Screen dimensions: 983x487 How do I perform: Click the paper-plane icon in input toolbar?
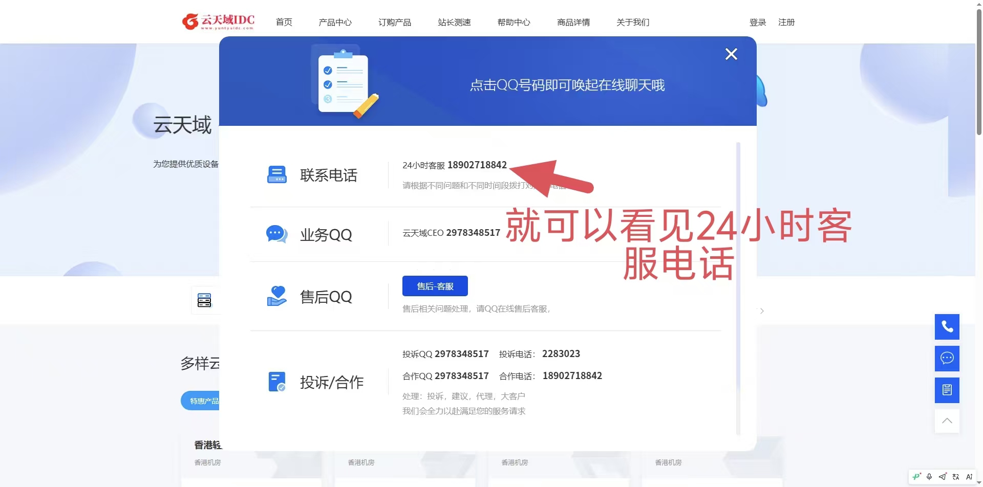click(943, 477)
